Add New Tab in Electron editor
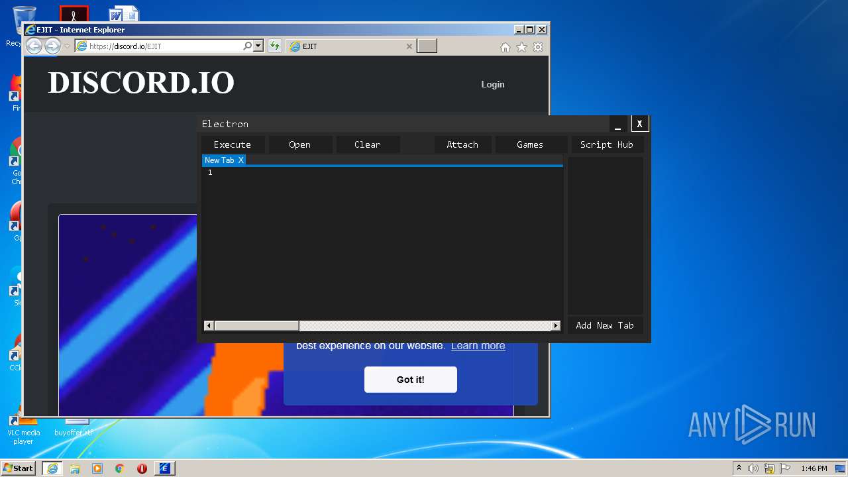The height and width of the screenshot is (477, 848). click(605, 325)
